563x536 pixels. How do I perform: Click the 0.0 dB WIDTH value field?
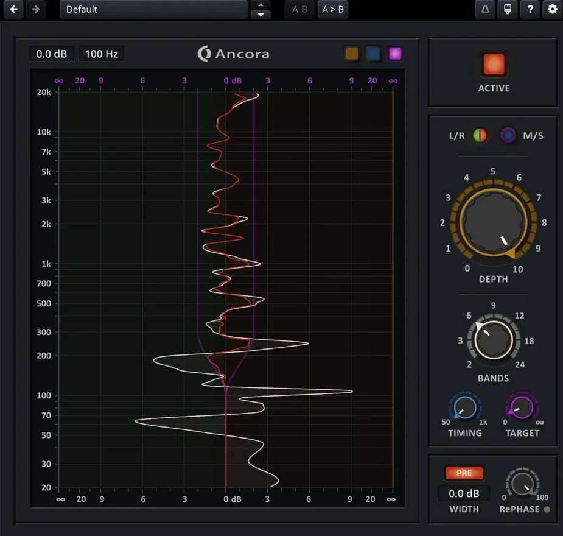pos(464,493)
